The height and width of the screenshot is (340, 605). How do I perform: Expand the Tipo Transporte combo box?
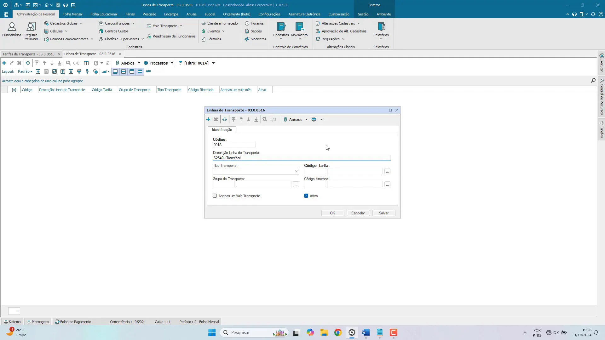pos(296,171)
